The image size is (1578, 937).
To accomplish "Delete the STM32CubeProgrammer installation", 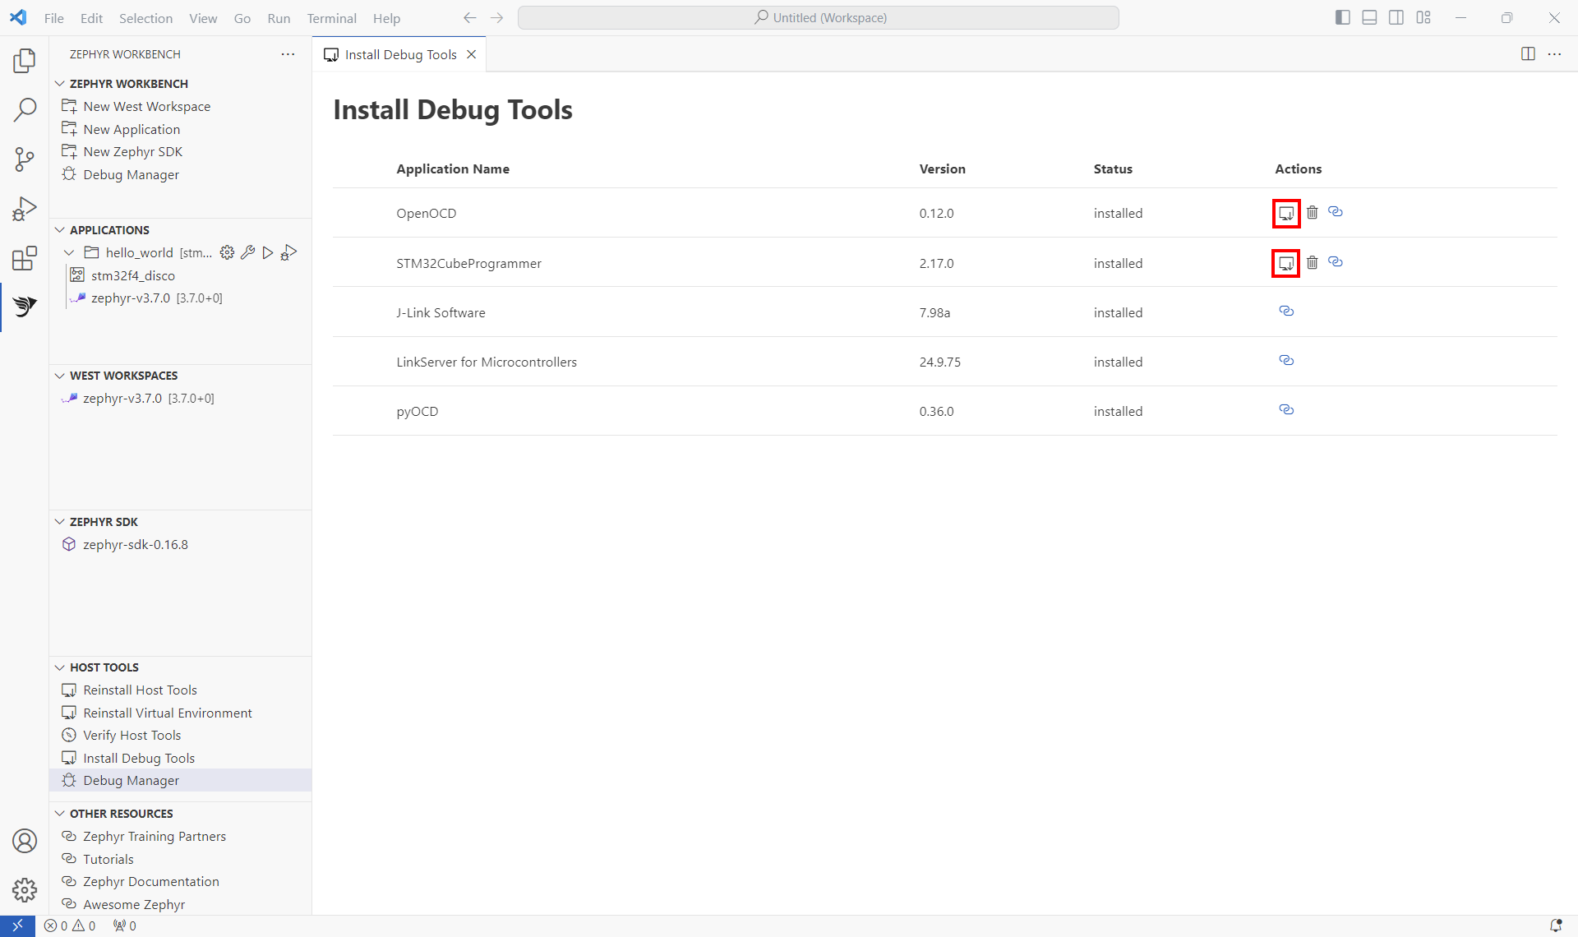I will coord(1312,262).
